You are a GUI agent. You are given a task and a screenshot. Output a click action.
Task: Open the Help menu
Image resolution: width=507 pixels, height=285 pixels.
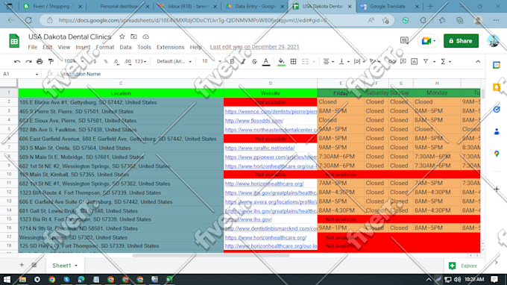point(195,47)
